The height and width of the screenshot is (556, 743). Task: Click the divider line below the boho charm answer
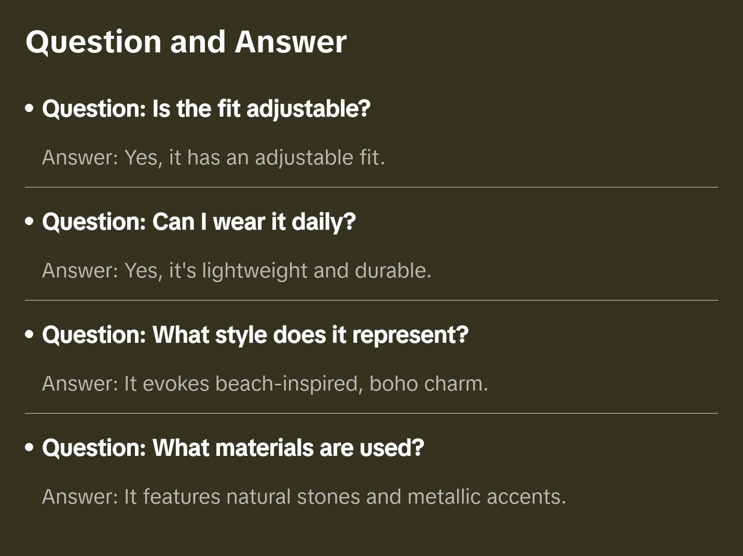pos(371,413)
